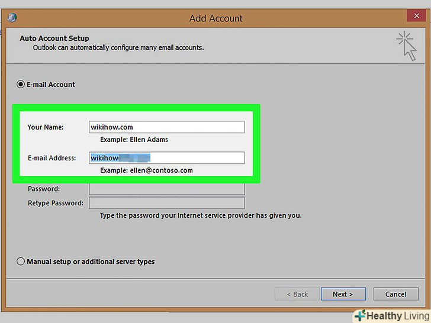Select the E-mail Account radio button

click(x=21, y=84)
